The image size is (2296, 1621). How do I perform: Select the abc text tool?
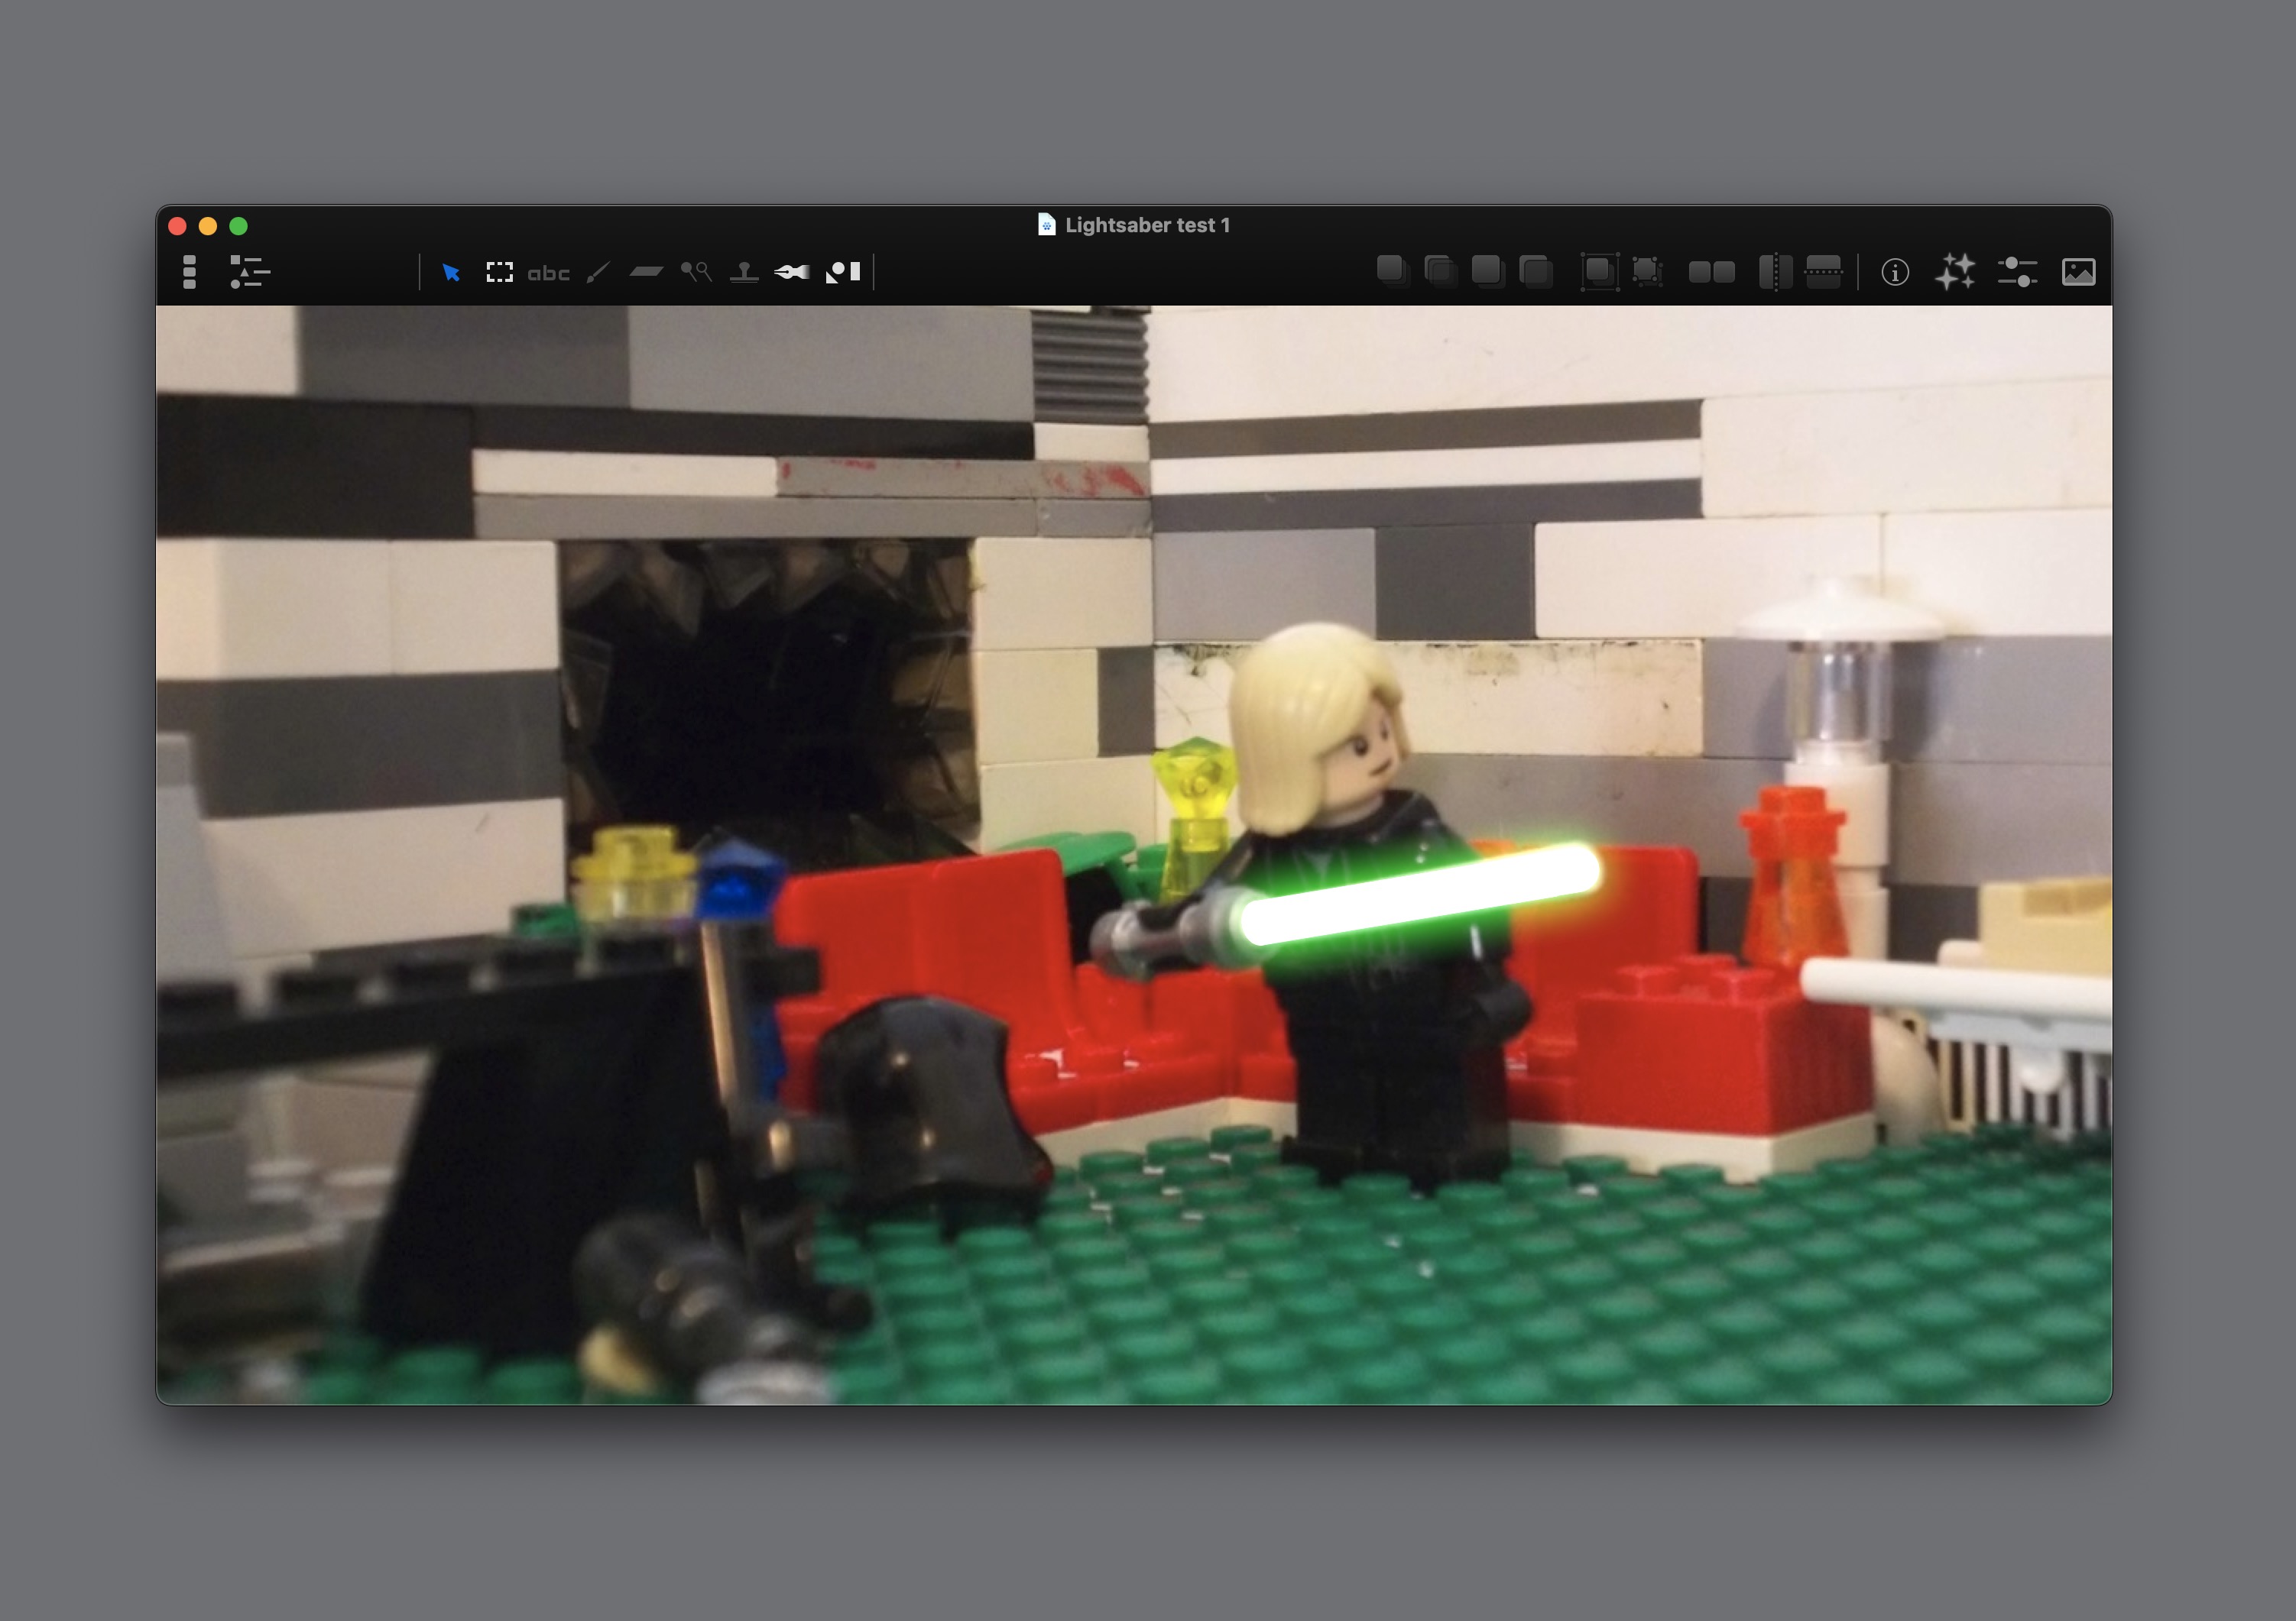(x=548, y=273)
